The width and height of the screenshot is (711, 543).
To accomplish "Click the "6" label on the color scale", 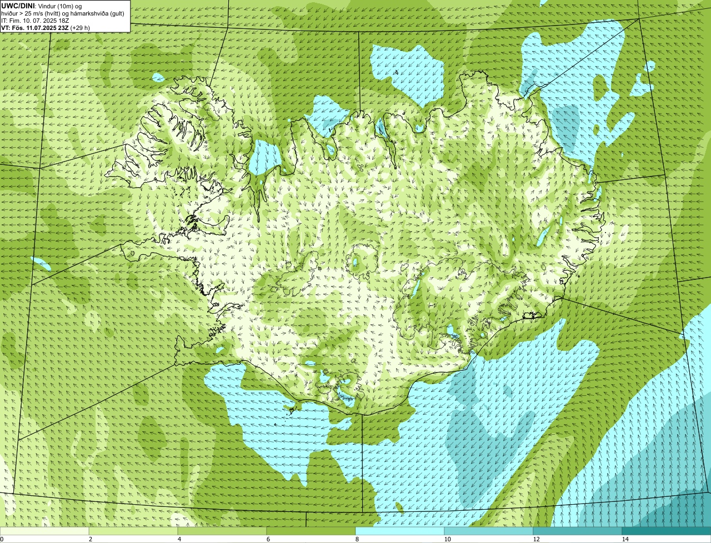I will tap(268, 539).
